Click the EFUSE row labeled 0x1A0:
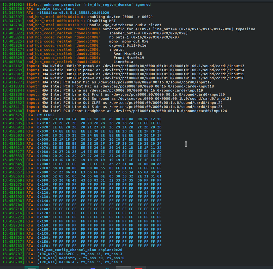 (x=82, y=226)
